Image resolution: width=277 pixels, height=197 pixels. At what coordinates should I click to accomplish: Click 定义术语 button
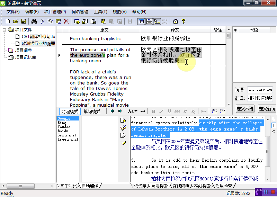click(x=245, y=109)
